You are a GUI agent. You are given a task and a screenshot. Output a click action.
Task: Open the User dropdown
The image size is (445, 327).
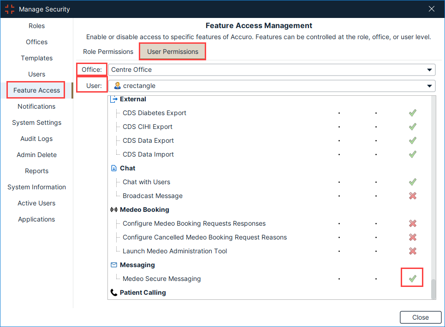click(272, 86)
